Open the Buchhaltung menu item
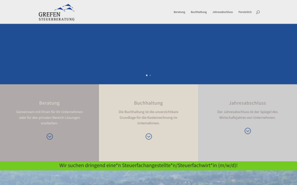The image size is (297, 185). click(x=198, y=12)
